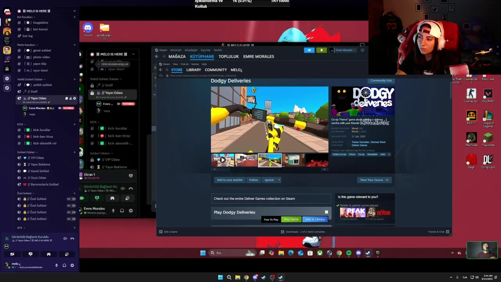Screen dimensions: 501x282
Task: Deafen in inner Discord window
Action: (122, 211)
